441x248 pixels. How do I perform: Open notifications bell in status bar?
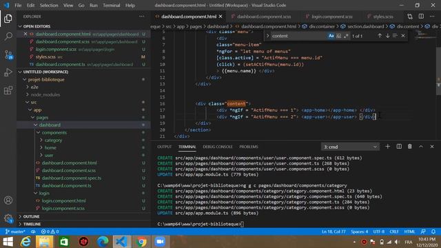(x=433, y=231)
